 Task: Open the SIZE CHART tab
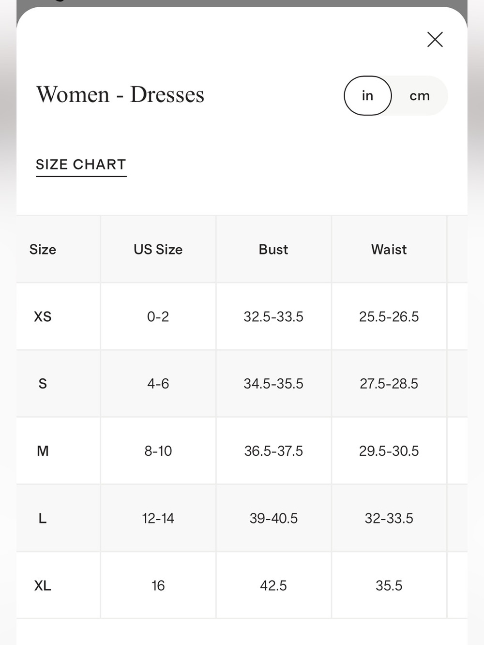81,165
